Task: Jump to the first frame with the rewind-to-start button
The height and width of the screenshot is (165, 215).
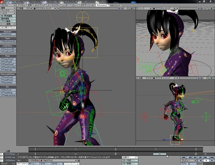Action: pyautogui.click(x=184, y=157)
